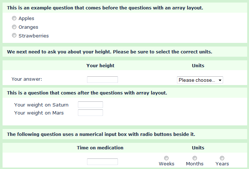Choose the Oranges radio option

[14, 27]
